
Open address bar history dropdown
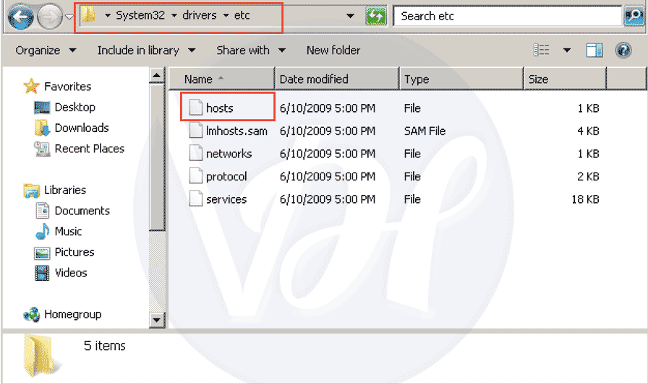(x=350, y=16)
